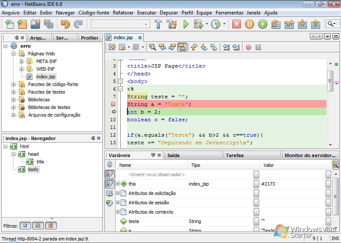The width and height of the screenshot is (341, 243).
Task: Select body node in Navegador
Action: pyautogui.click(x=33, y=169)
